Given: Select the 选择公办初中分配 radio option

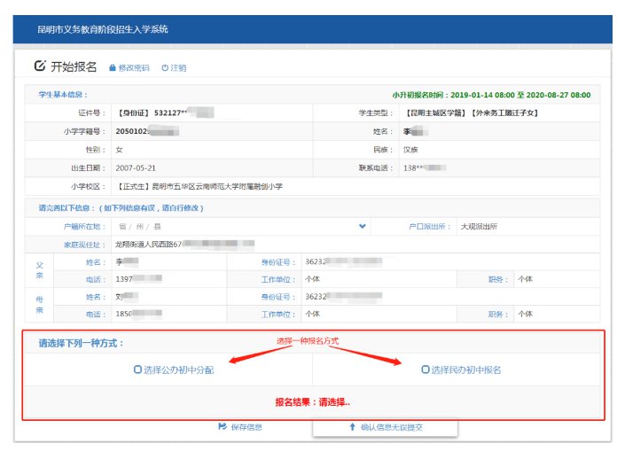Looking at the screenshot, I should 137,369.
